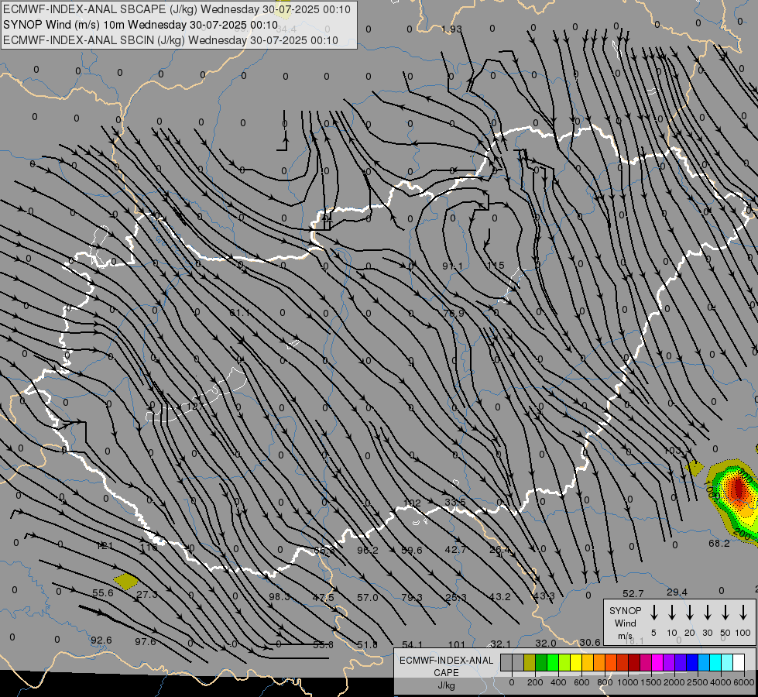Click the SYNOP Wind 10m title line

tap(140, 25)
